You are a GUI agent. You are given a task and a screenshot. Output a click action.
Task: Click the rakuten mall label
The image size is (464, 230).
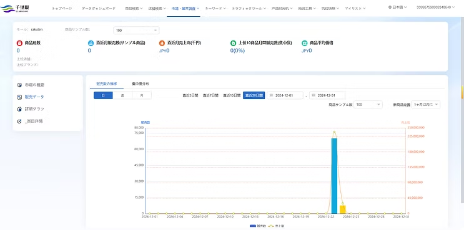37,29
